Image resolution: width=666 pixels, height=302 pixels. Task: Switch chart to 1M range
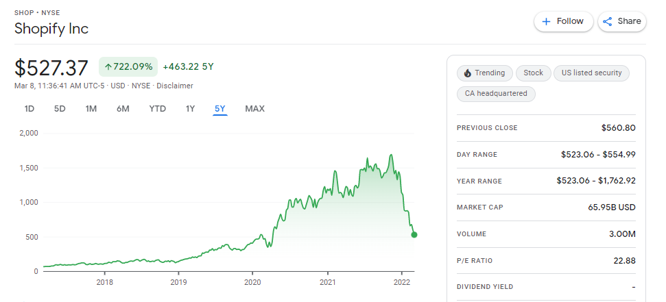(91, 109)
